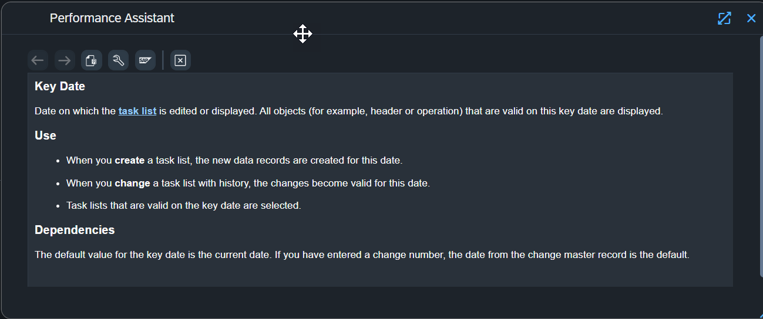This screenshot has width=763, height=319.
Task: Click the bold word 'change' in bullet
Action: click(x=133, y=183)
